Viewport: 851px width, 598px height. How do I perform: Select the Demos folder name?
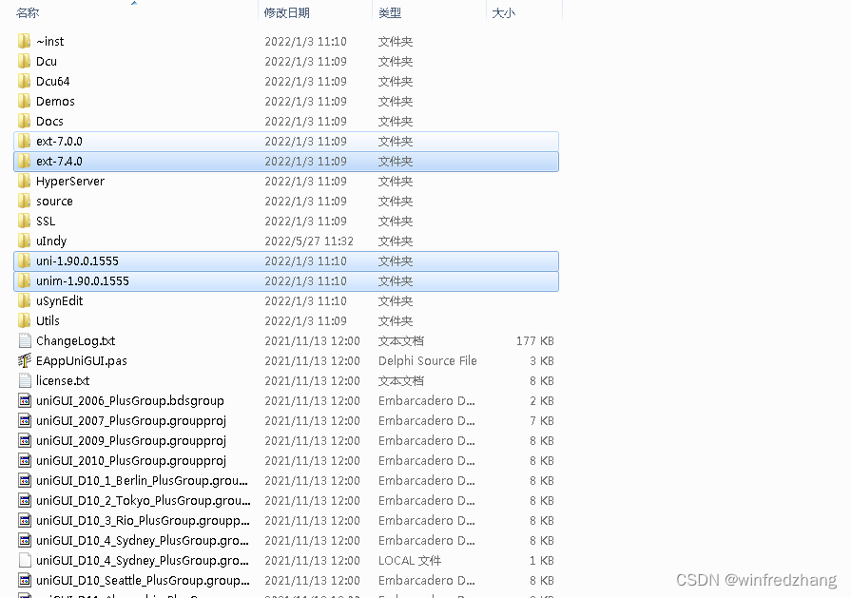point(55,101)
